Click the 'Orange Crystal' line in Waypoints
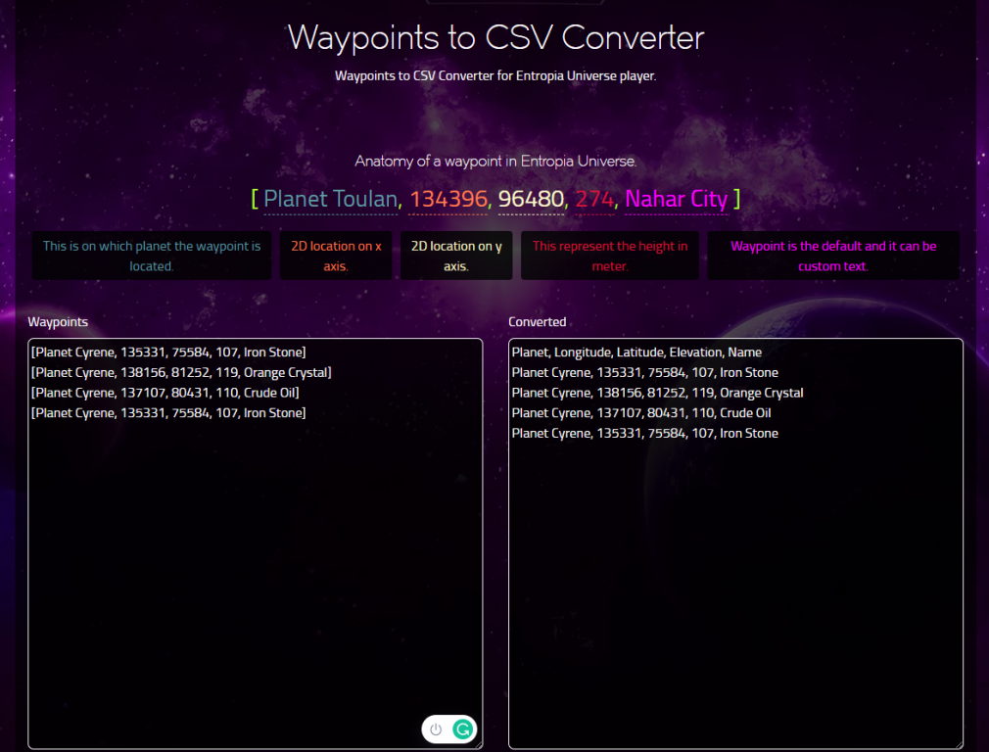This screenshot has height=752, width=989. pos(181,372)
